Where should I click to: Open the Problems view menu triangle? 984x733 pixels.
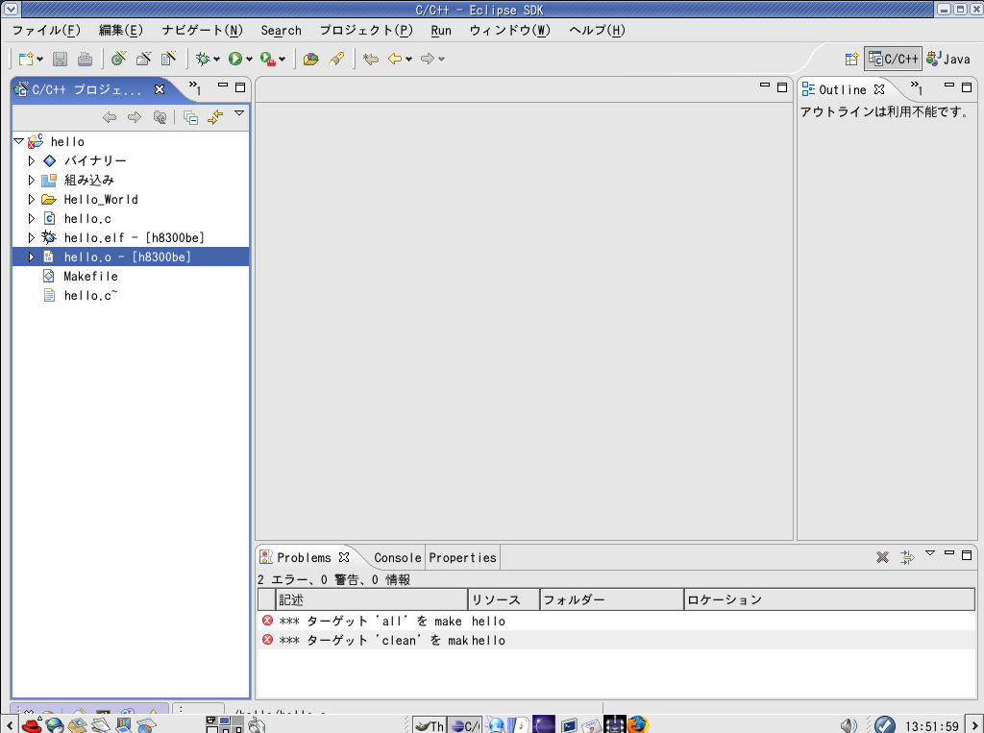[930, 553]
